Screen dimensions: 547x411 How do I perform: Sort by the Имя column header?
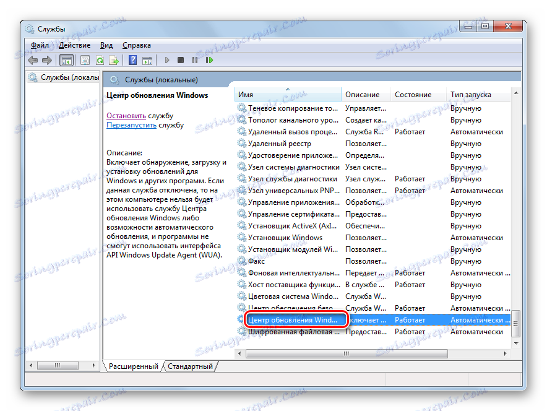tap(288, 95)
